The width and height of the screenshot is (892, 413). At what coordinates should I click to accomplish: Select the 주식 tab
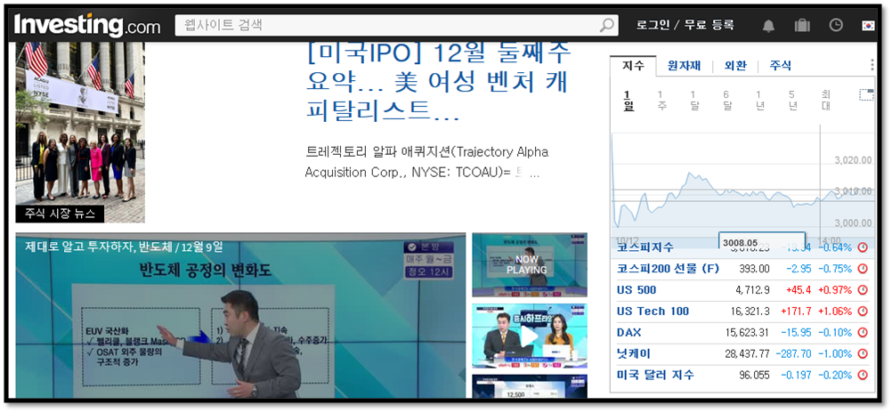pos(781,65)
